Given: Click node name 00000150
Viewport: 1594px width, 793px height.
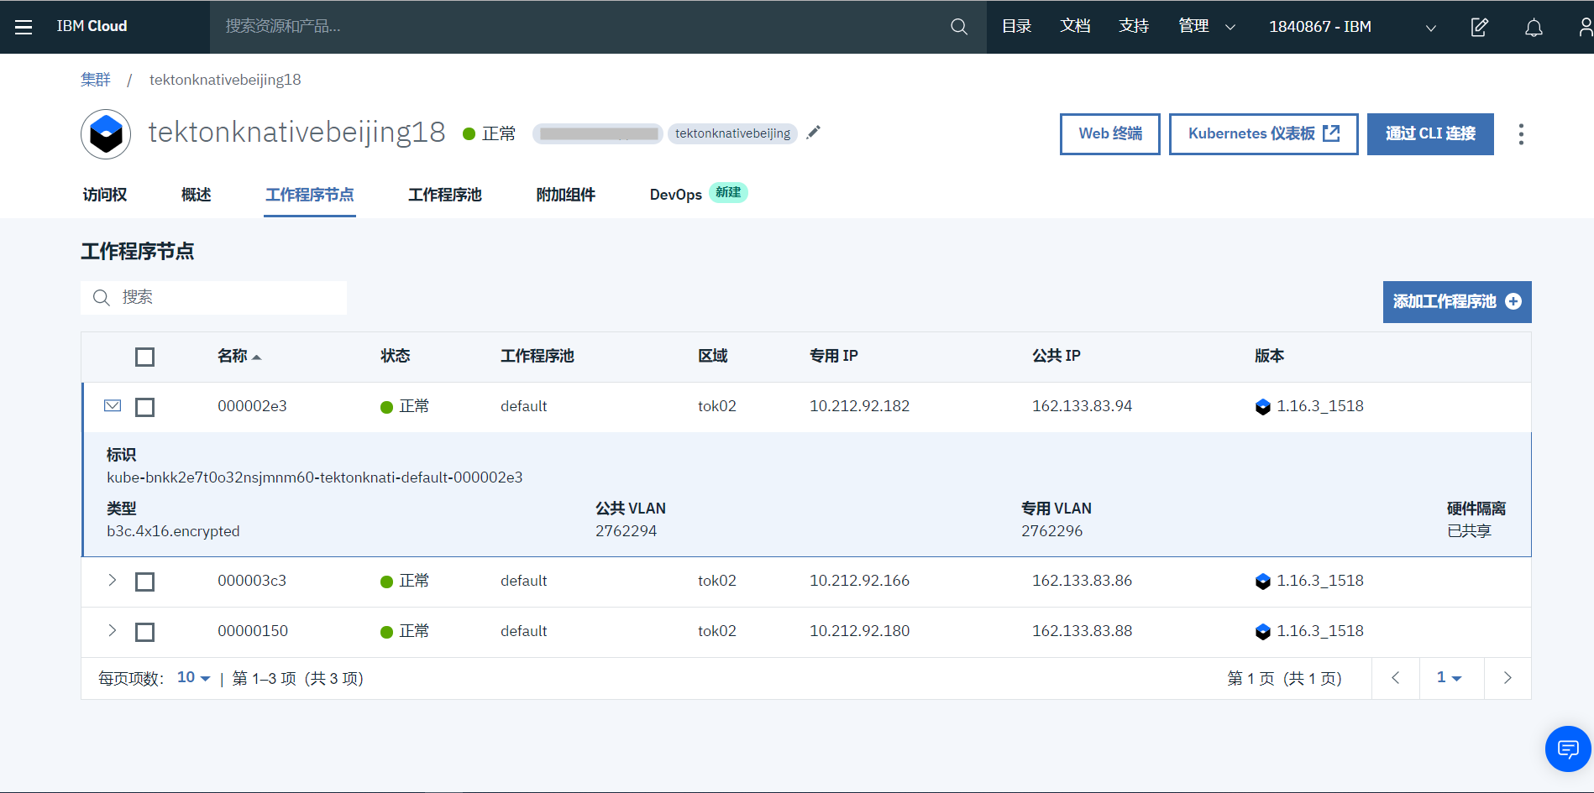Looking at the screenshot, I should tap(253, 631).
